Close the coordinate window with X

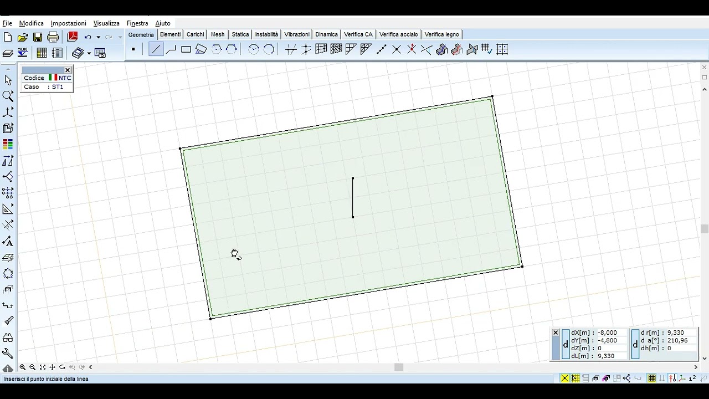pyautogui.click(x=556, y=332)
